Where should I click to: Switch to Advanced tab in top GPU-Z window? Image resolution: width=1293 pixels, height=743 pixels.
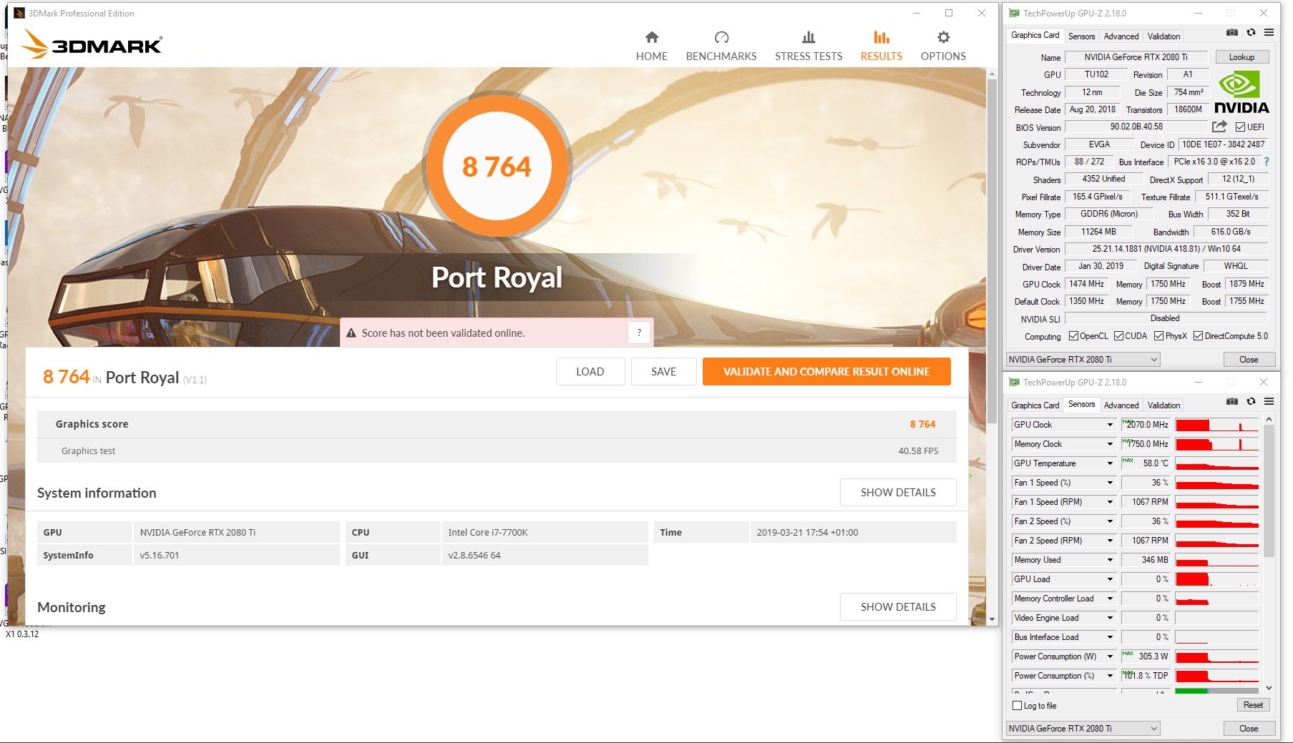[x=1121, y=36]
